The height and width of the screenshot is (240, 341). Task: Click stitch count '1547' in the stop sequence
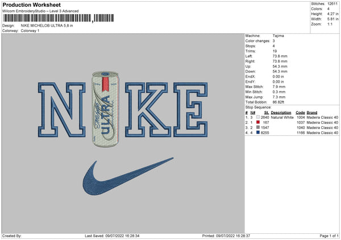tap(265, 127)
